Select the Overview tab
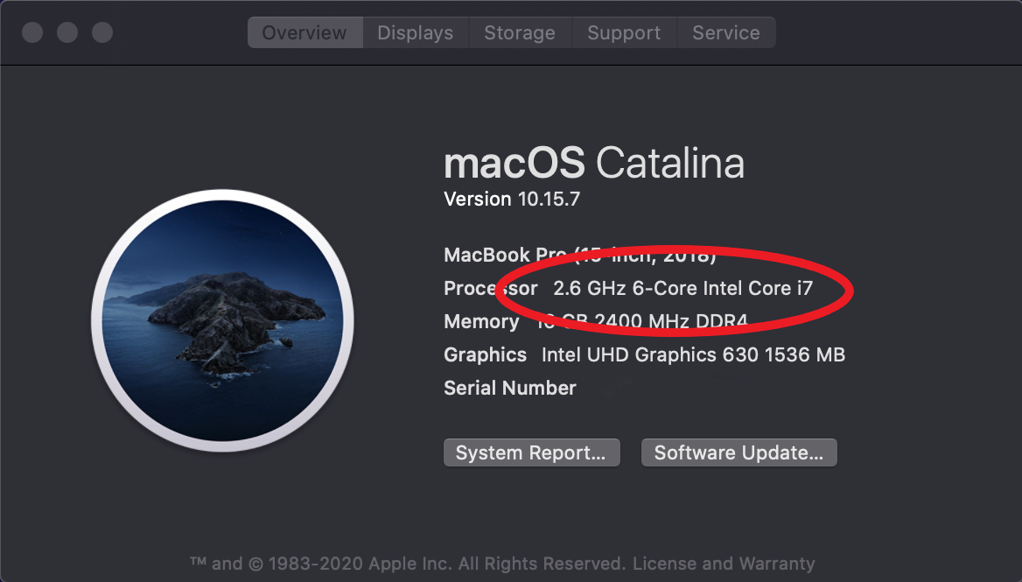The height and width of the screenshot is (582, 1022). (305, 32)
